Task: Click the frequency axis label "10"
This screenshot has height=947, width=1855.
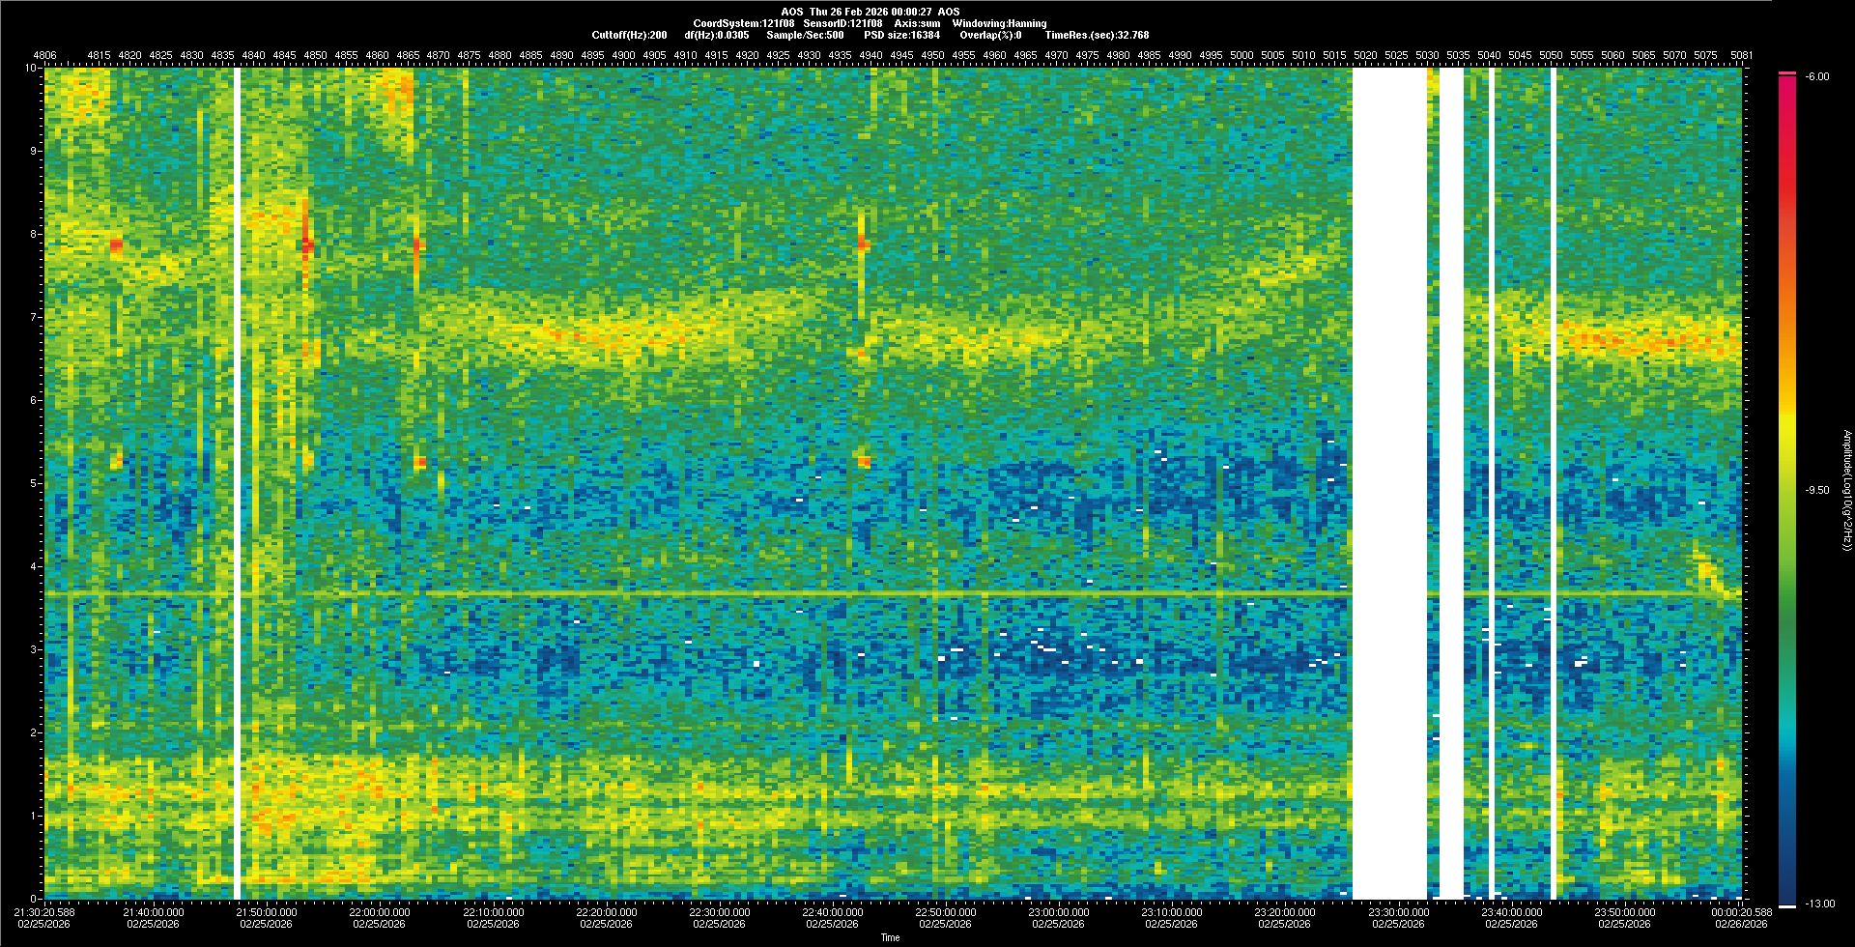Action: tap(32, 68)
